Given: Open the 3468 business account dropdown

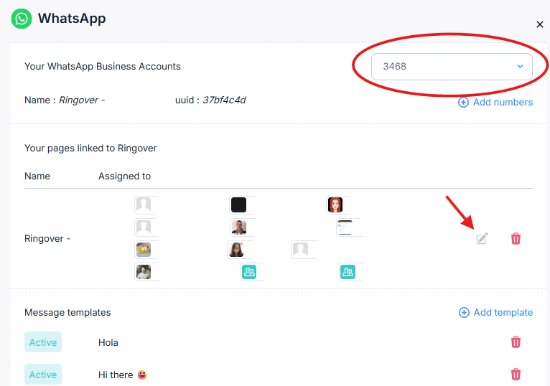Looking at the screenshot, I should [x=452, y=66].
